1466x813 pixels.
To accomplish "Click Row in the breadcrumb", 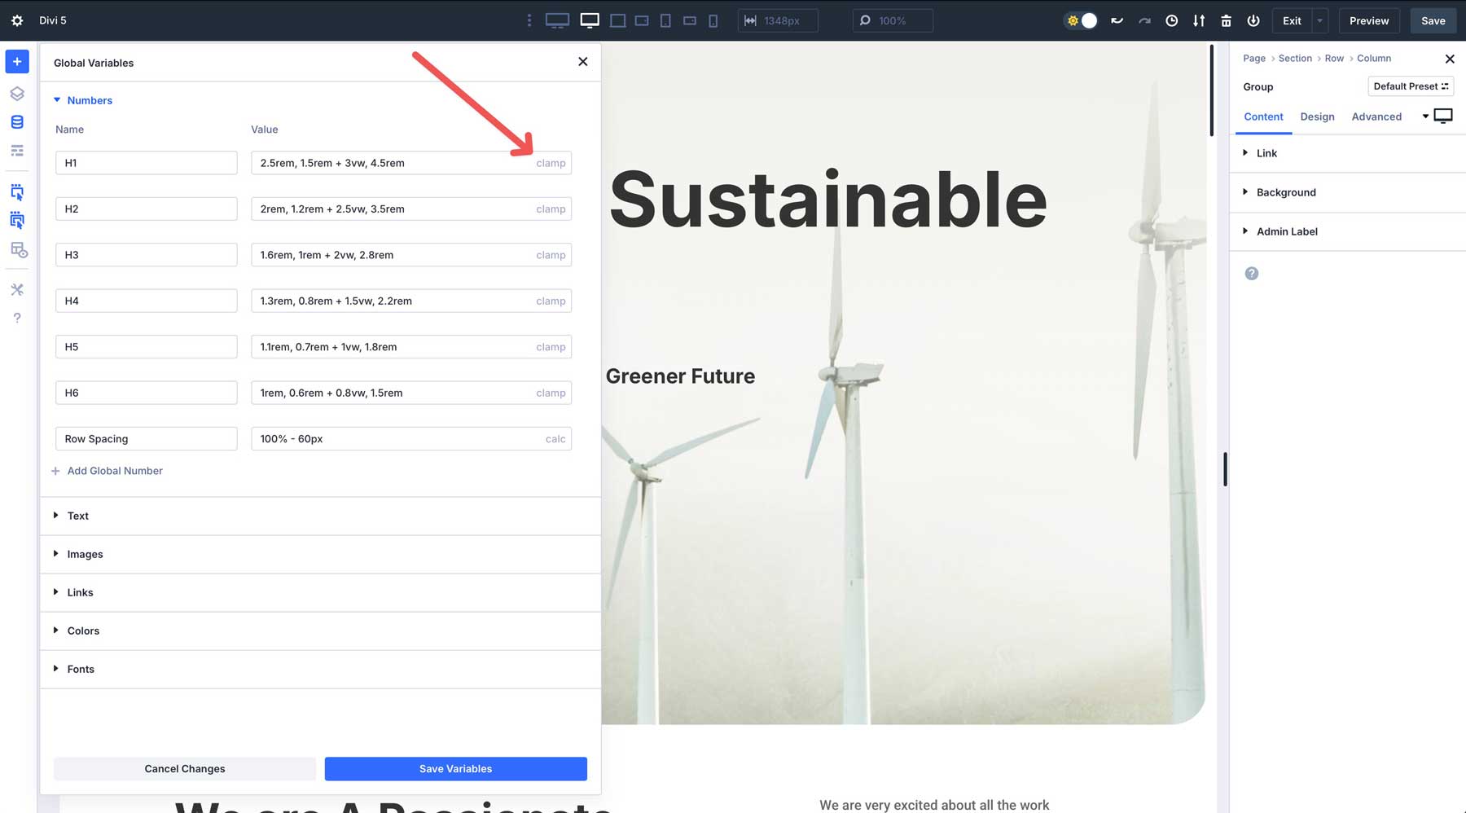I will coord(1334,59).
